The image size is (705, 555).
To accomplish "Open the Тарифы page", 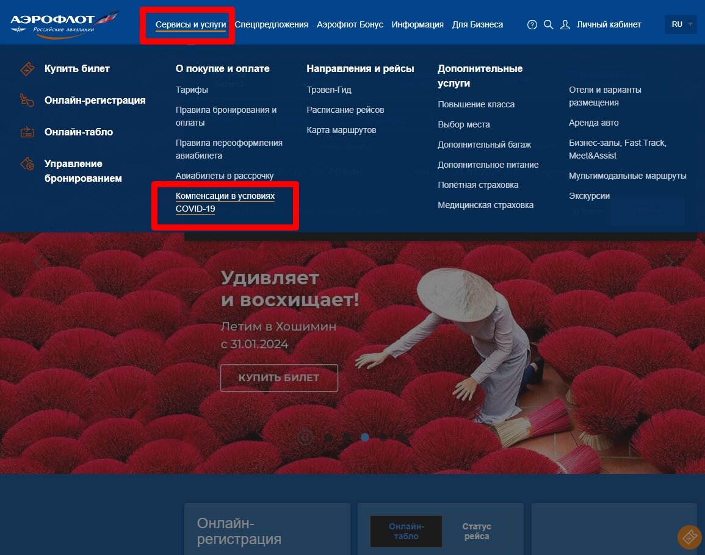I will click(192, 90).
